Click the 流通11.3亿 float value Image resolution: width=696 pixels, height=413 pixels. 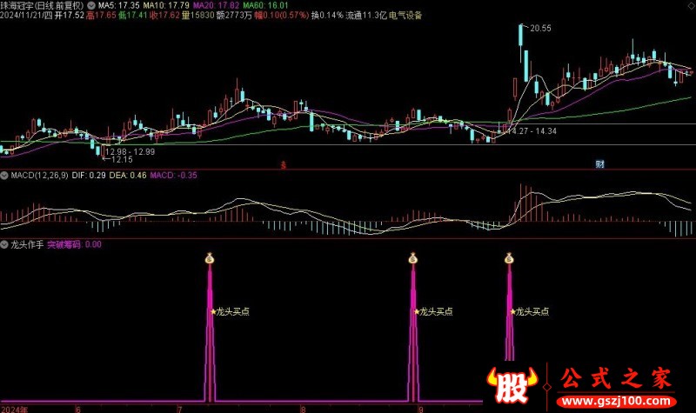(366, 16)
